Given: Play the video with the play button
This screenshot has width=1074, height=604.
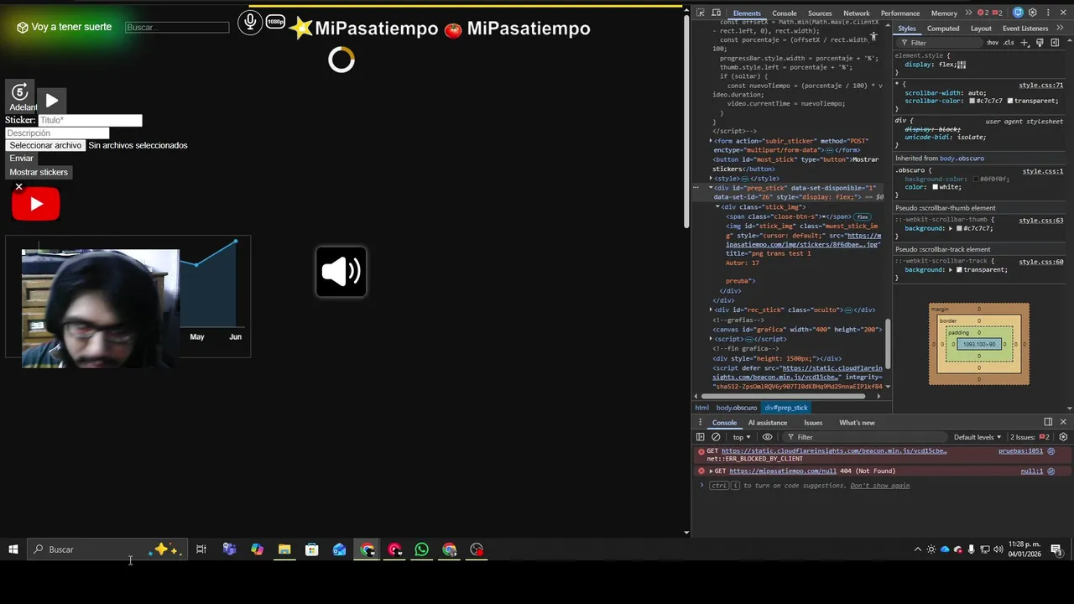Looking at the screenshot, I should point(52,101).
